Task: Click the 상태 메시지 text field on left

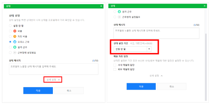Action: (x=54, y=69)
